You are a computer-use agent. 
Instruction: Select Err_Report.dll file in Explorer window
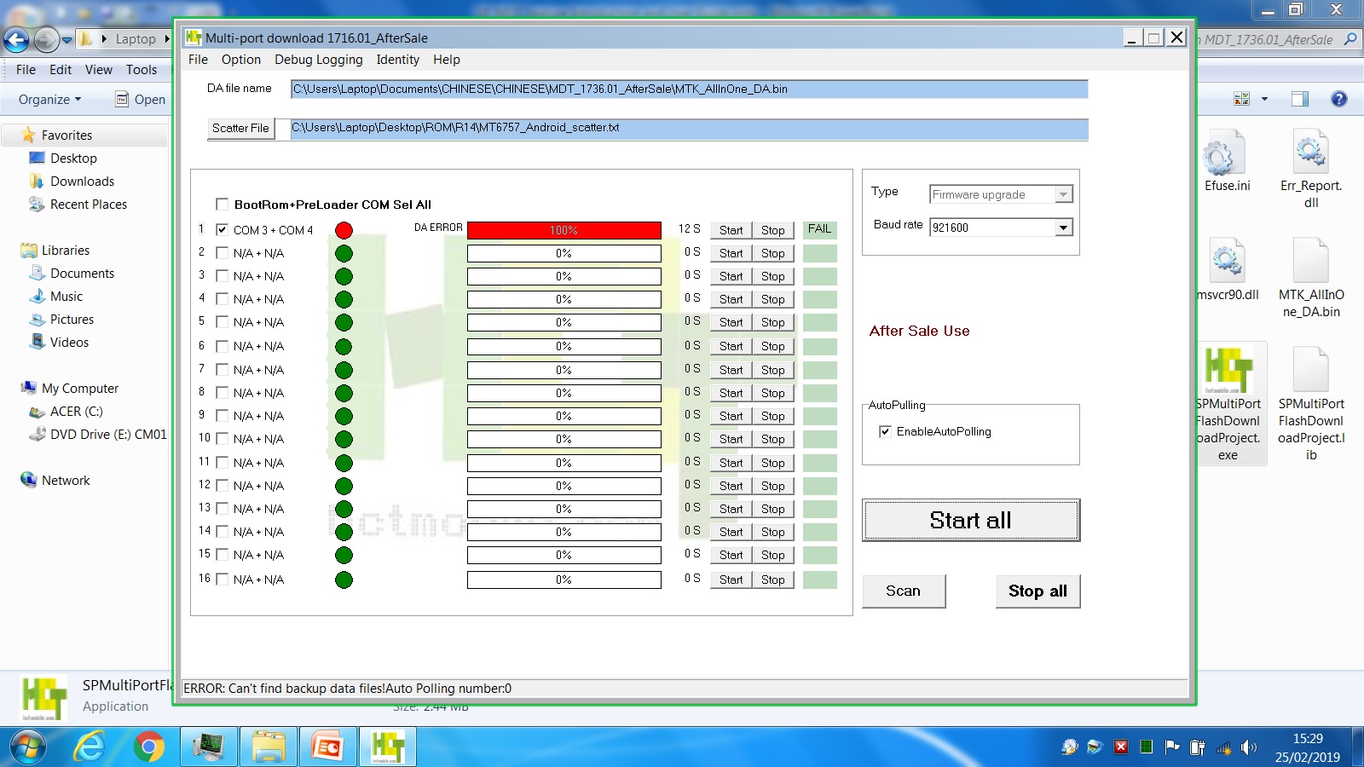[x=1311, y=169]
